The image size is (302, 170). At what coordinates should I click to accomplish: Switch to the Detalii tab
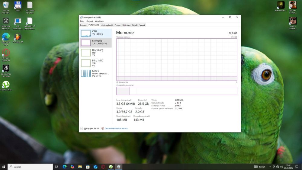tap(135, 25)
